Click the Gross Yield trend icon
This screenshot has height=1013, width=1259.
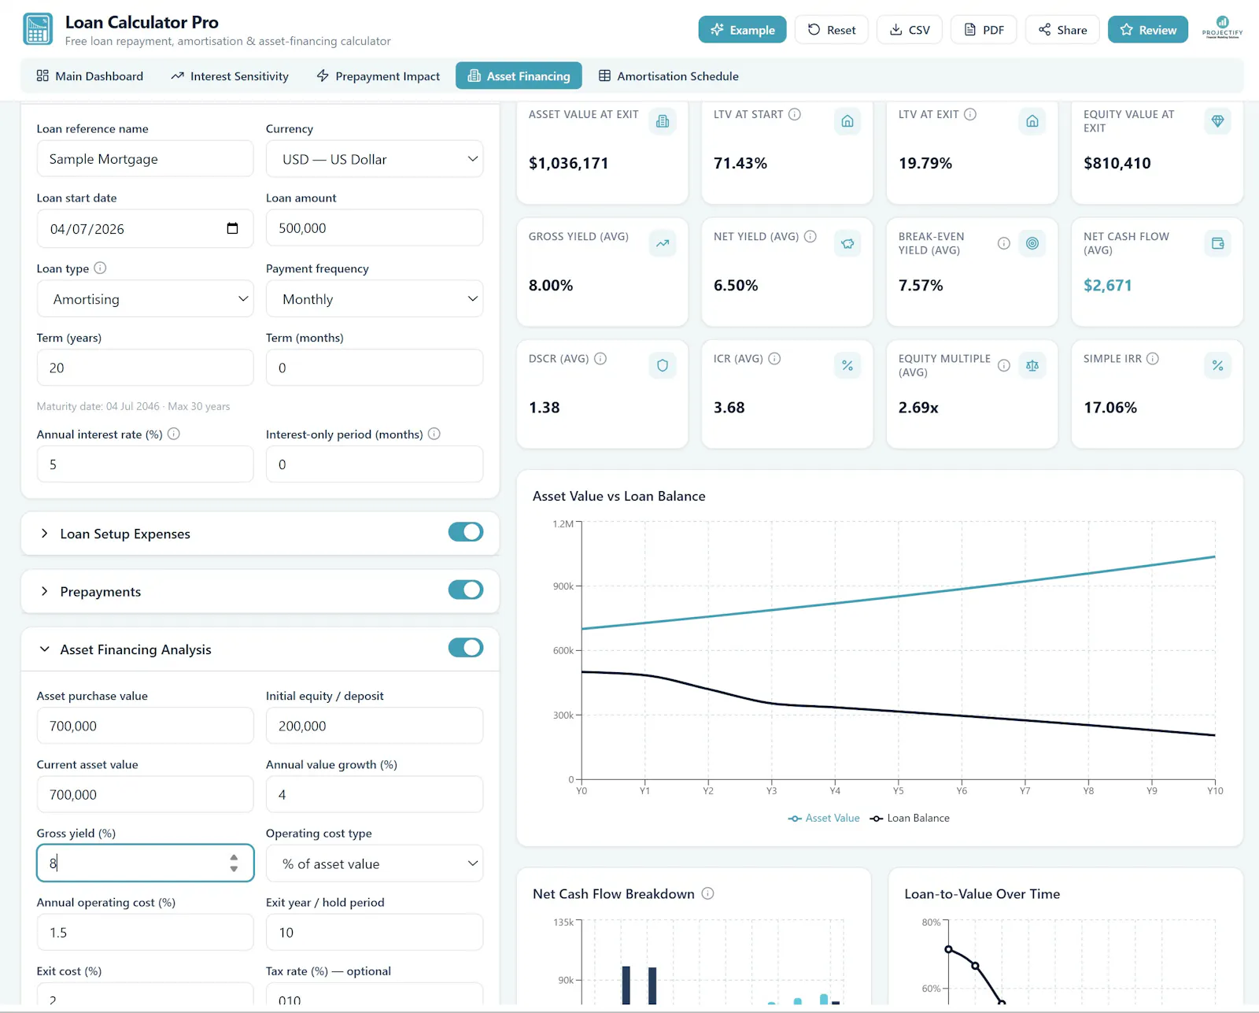coord(663,243)
